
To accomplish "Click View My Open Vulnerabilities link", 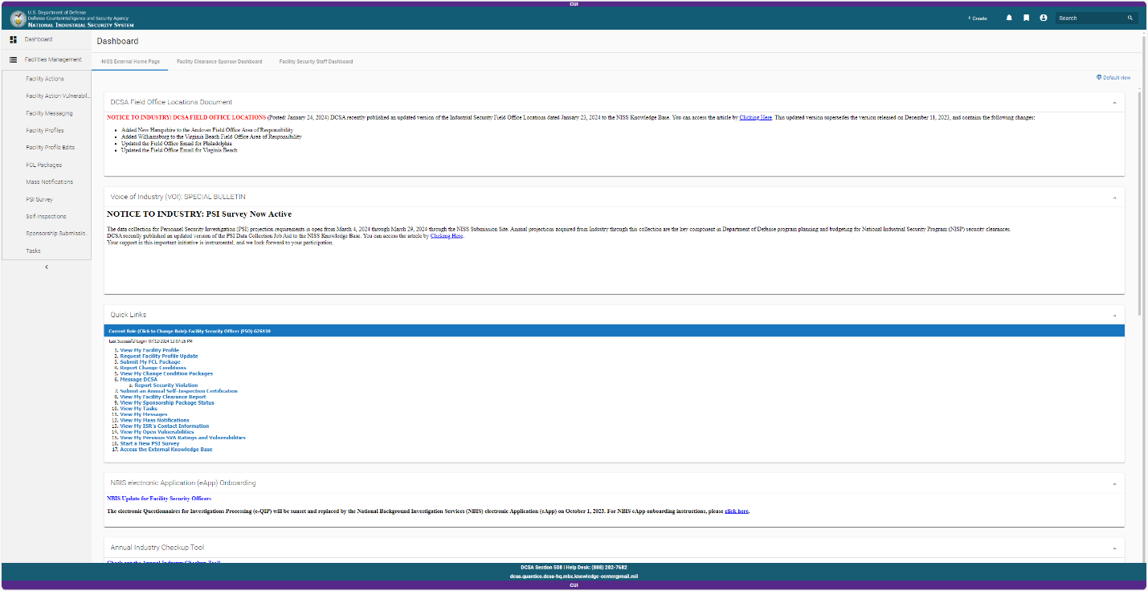I will (157, 432).
